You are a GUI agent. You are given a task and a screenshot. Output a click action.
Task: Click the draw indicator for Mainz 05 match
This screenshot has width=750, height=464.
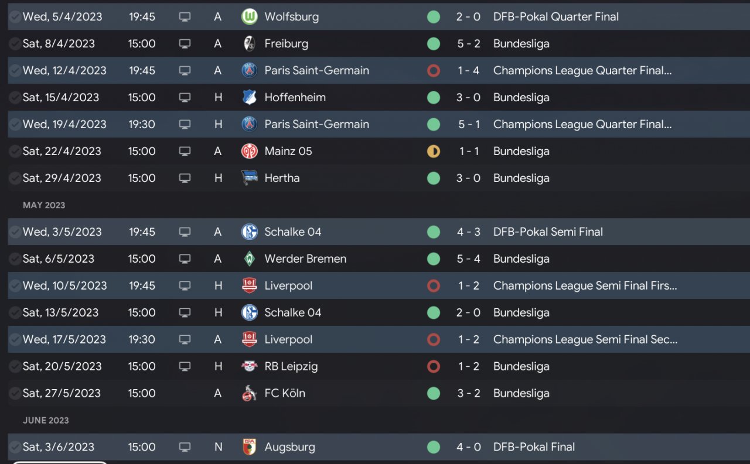[x=434, y=152]
